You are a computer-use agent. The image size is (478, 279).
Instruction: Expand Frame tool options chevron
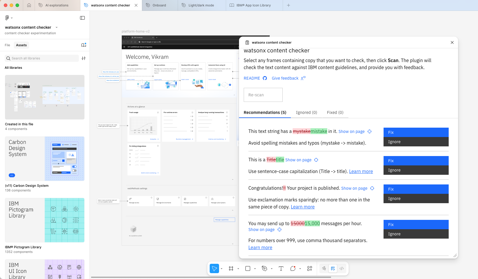(x=238, y=269)
